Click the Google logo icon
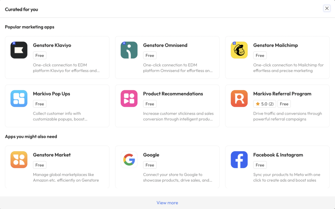The width and height of the screenshot is (335, 209). point(129,160)
